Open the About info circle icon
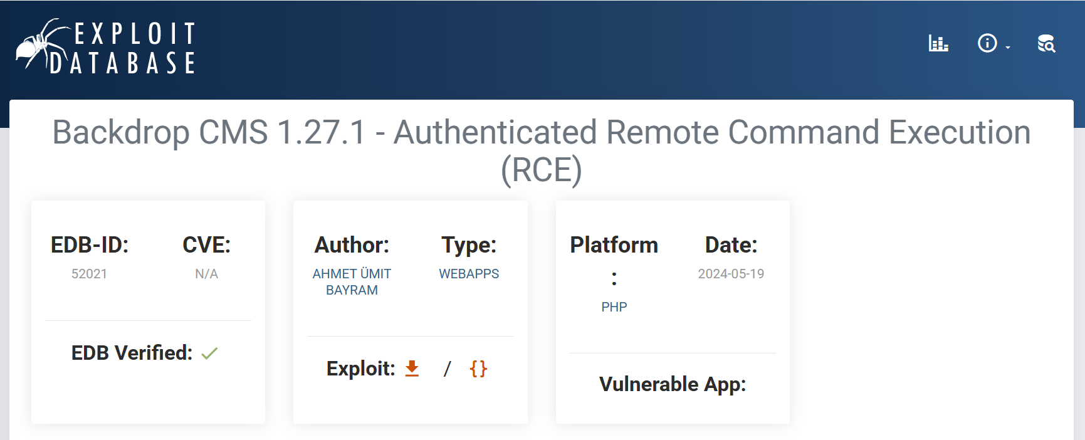 pos(987,43)
